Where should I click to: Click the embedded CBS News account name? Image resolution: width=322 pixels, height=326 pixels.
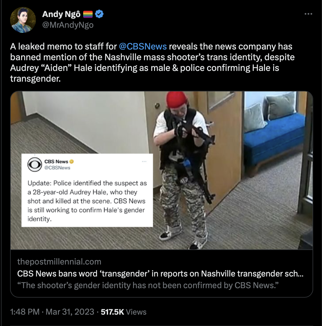click(56, 161)
